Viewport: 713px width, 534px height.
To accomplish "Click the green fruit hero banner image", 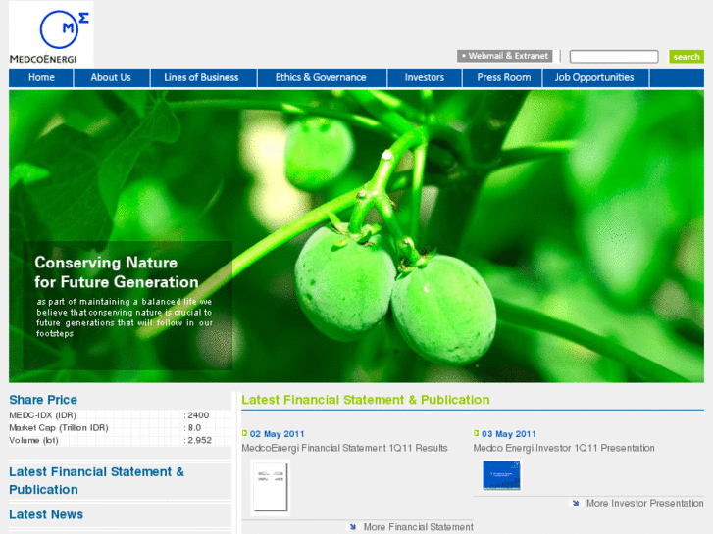I will tap(357, 236).
